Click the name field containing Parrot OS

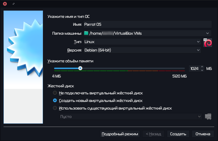point(148,24)
